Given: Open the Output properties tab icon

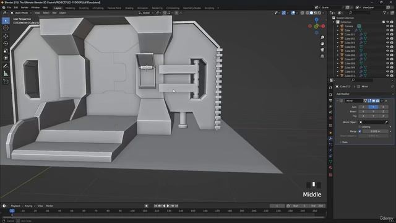Looking at the screenshot, I should coord(330,100).
